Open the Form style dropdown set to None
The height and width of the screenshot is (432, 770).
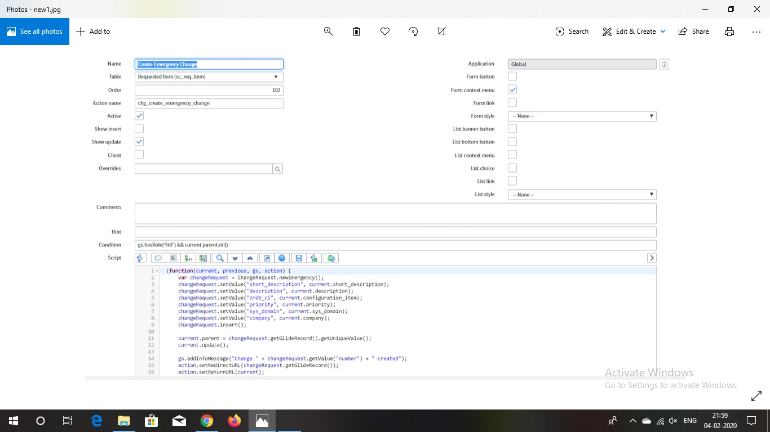pos(582,116)
